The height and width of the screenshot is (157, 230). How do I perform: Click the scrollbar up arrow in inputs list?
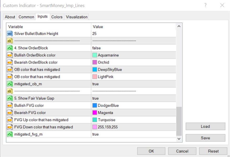tap(179, 26)
